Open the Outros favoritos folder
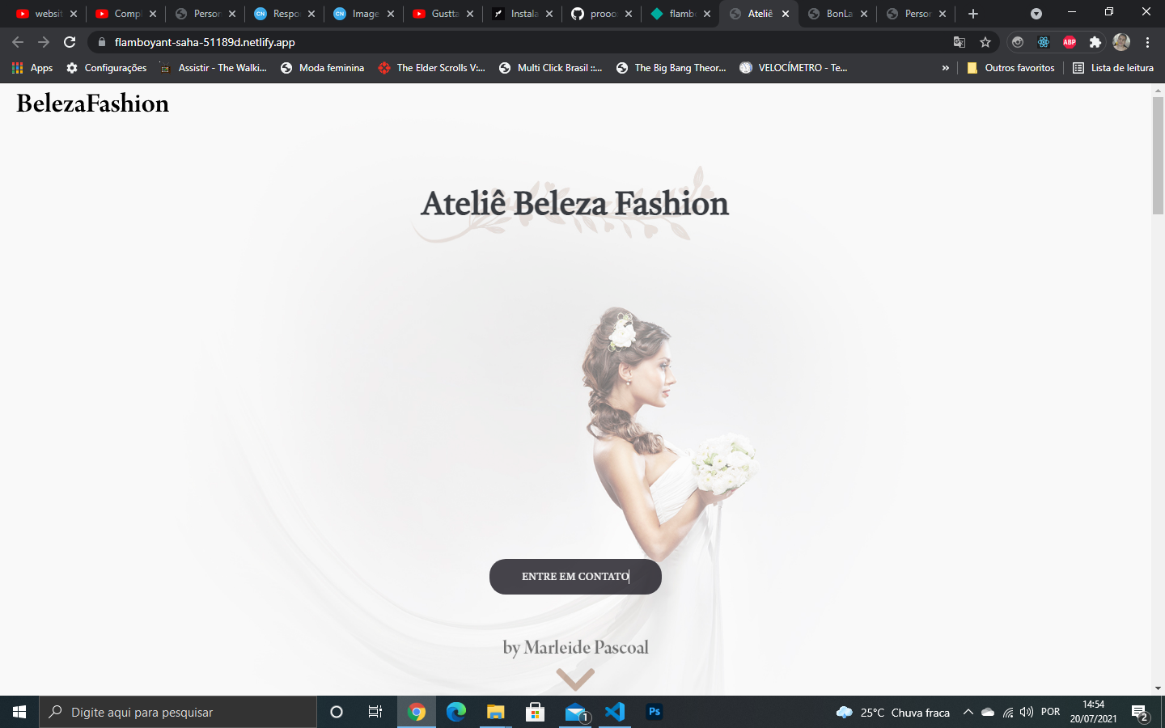 pyautogui.click(x=1011, y=68)
